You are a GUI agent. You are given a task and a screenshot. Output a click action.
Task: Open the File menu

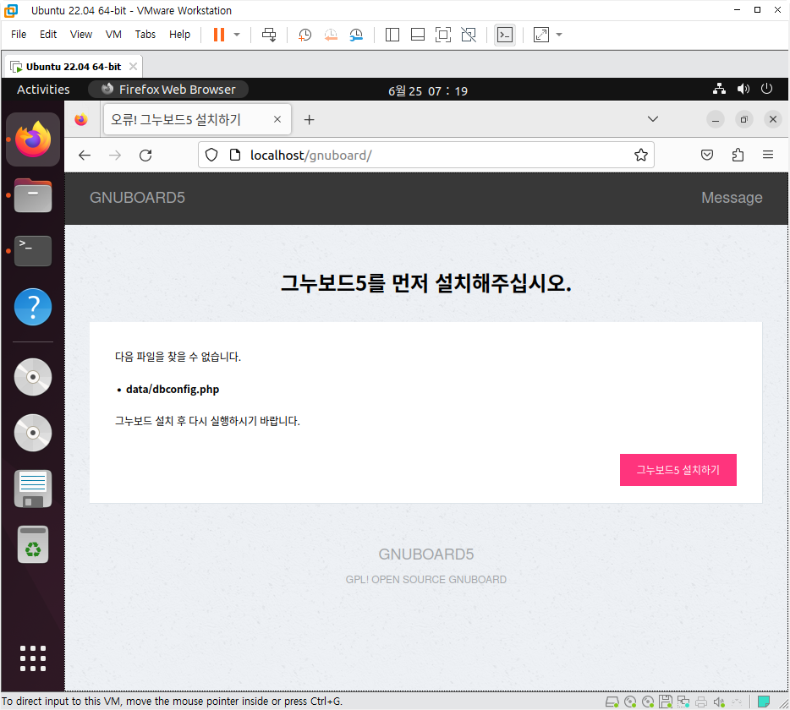[19, 35]
